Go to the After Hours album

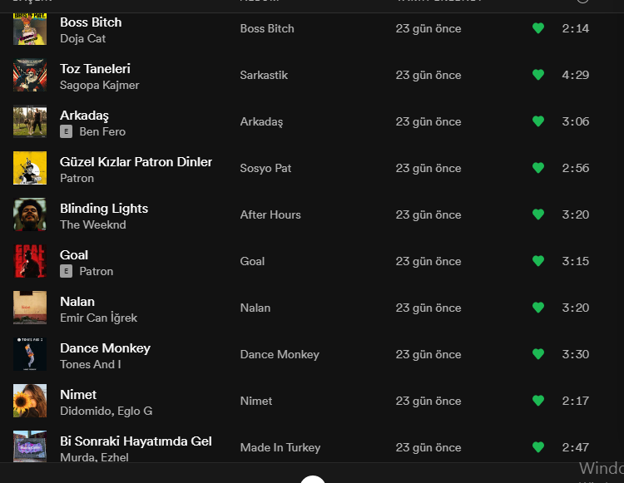point(270,214)
